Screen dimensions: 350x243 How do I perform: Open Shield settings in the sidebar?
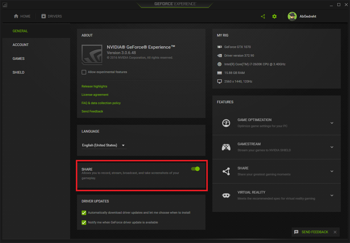[36, 72]
